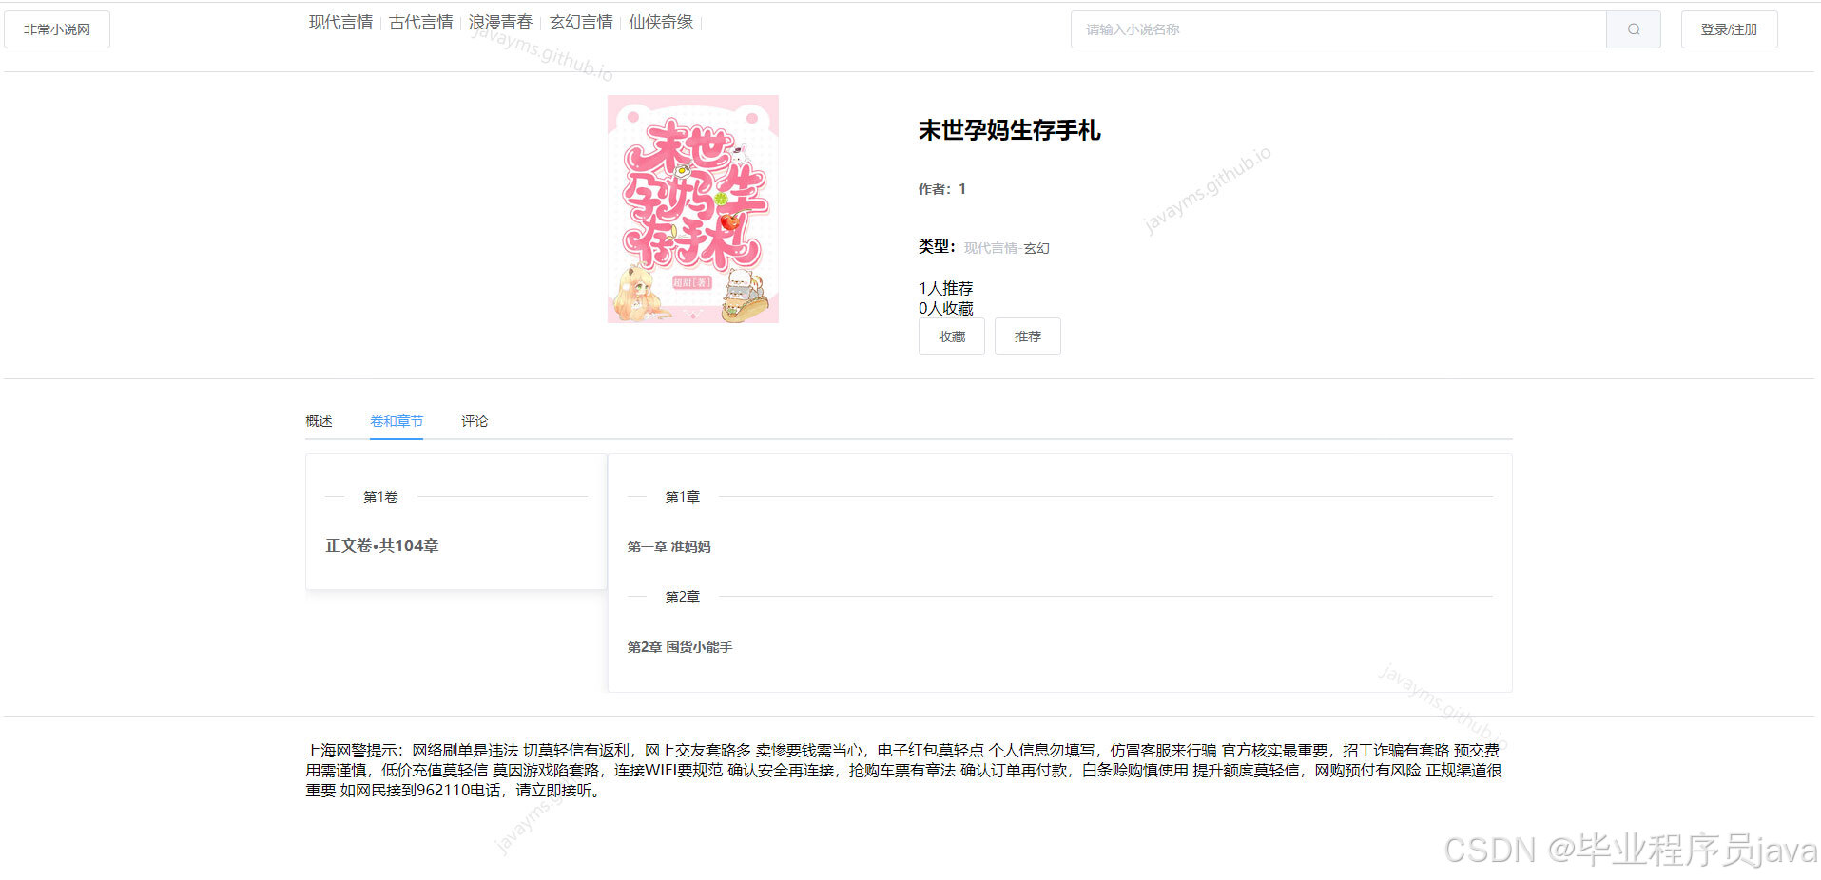The height and width of the screenshot is (880, 1821).
Task: Open chapter 第2章 囤货小能手
Action: click(x=679, y=647)
